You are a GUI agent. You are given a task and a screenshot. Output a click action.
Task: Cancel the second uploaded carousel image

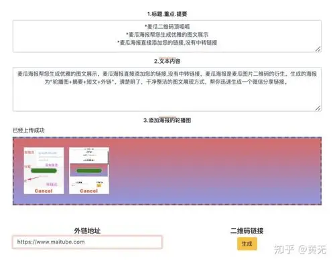89,191
